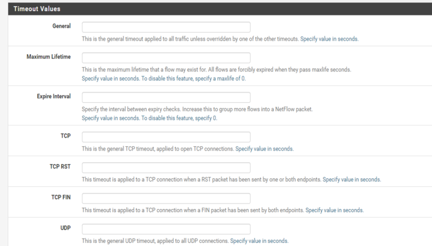Focus the Maximum Lifetime input field

point(166,58)
